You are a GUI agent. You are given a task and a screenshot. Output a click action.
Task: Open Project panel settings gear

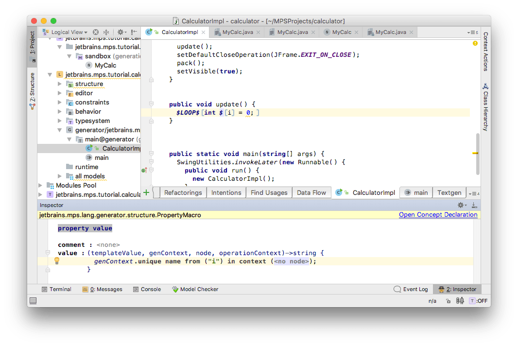pyautogui.click(x=120, y=32)
